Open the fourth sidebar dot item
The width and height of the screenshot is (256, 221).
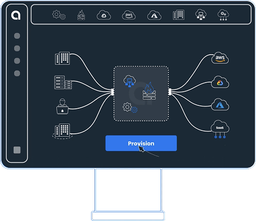(17, 73)
